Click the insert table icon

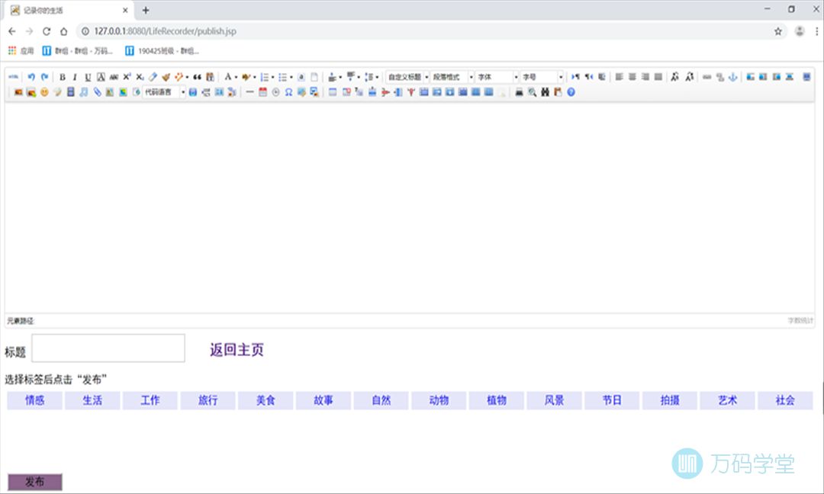click(333, 92)
